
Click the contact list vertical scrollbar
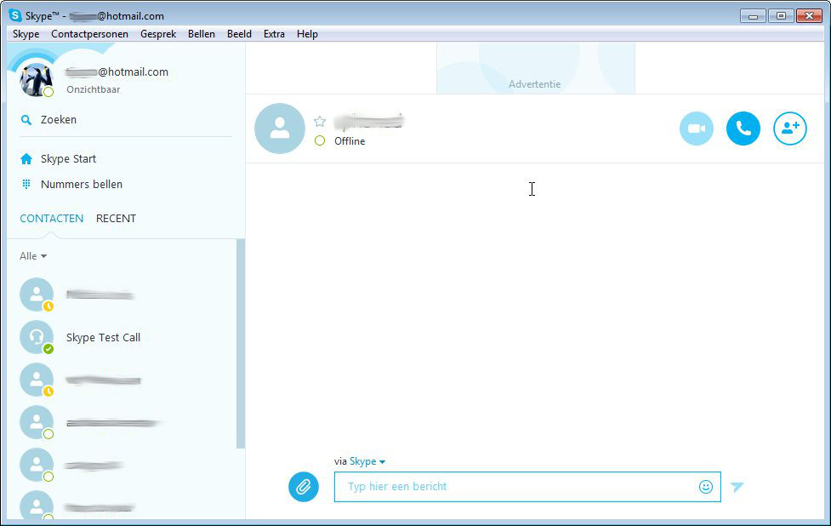click(240, 340)
